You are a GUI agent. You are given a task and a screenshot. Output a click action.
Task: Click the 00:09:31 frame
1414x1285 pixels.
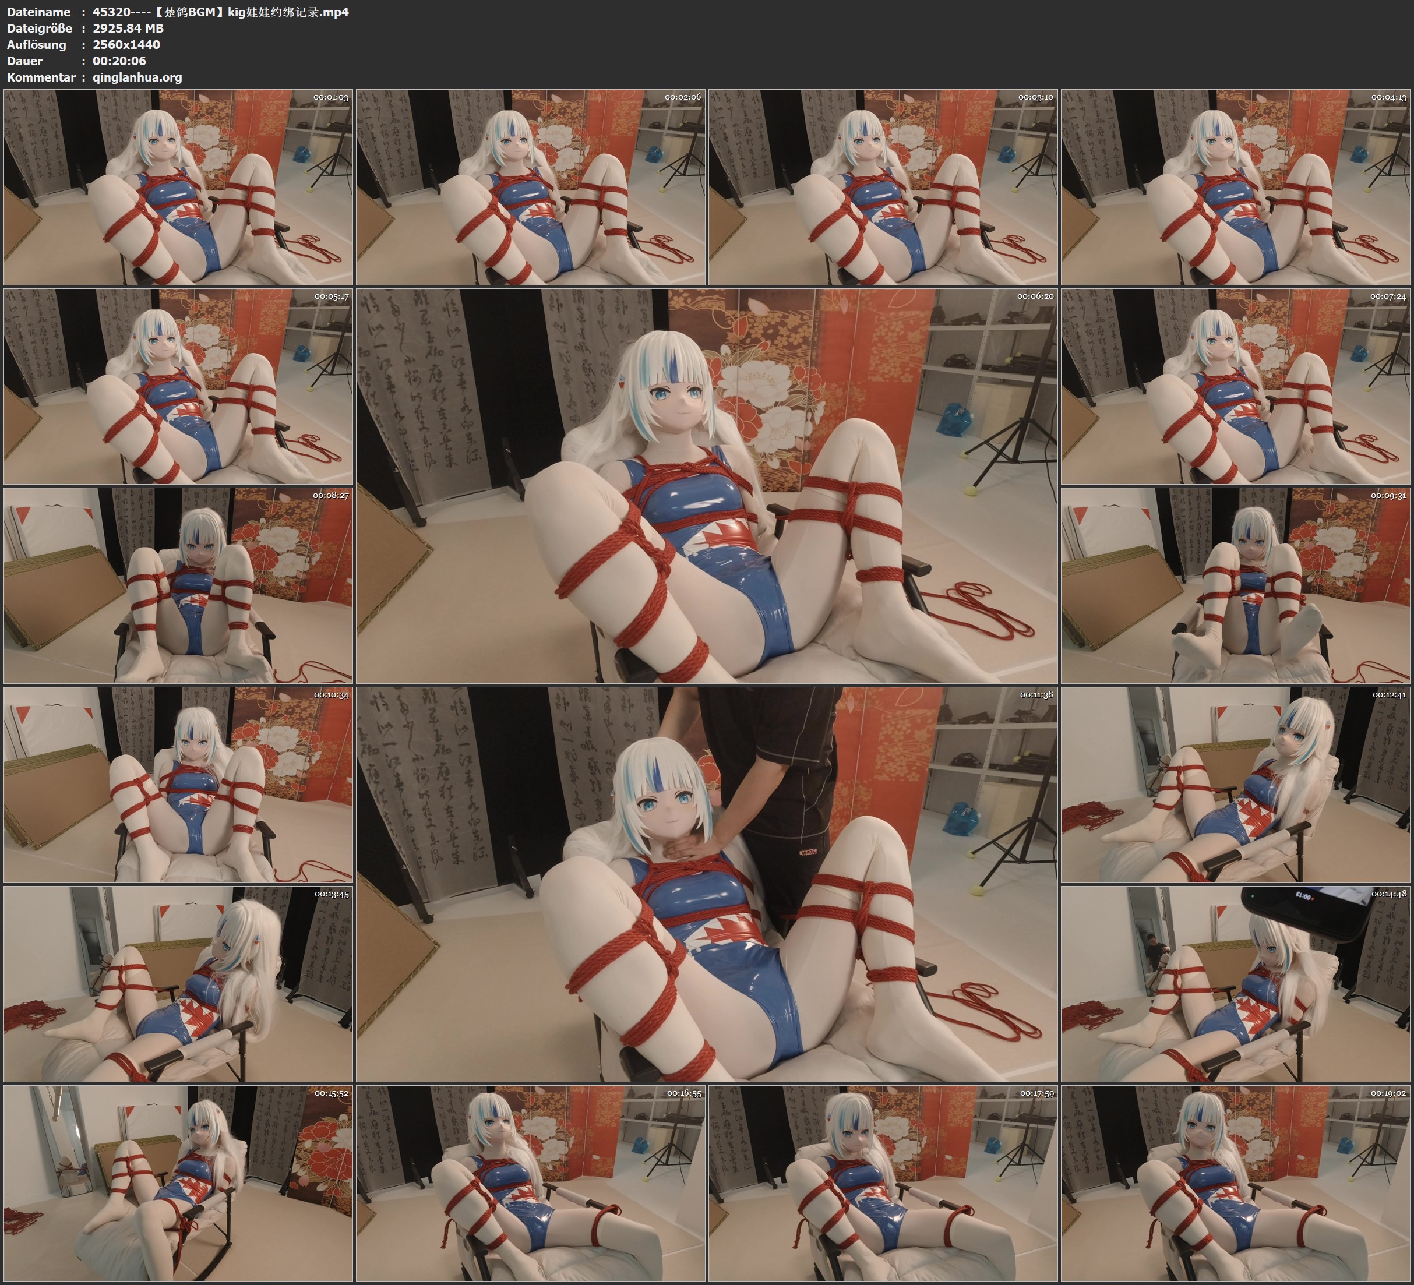[1235, 585]
